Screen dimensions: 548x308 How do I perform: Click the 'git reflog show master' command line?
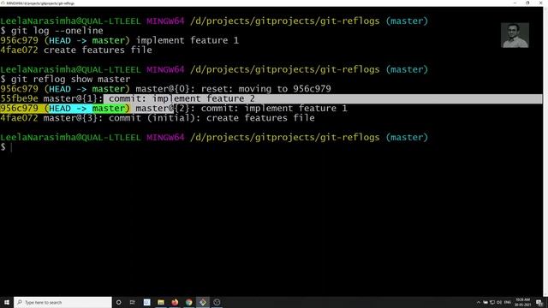65,80
